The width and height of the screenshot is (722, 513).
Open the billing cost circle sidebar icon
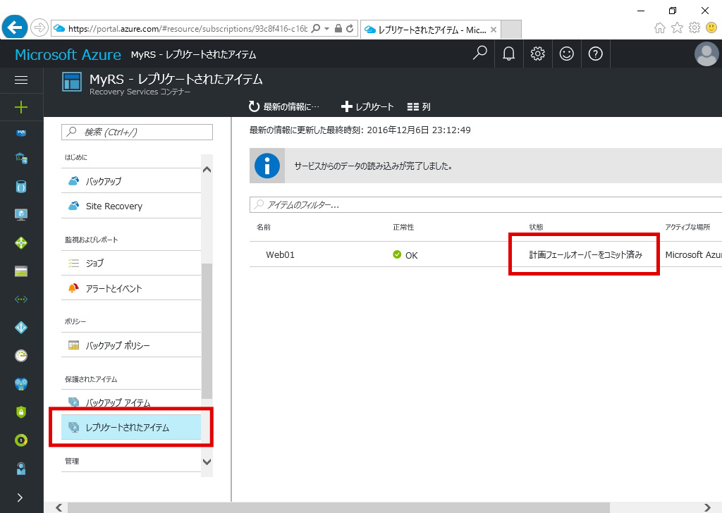(x=21, y=440)
